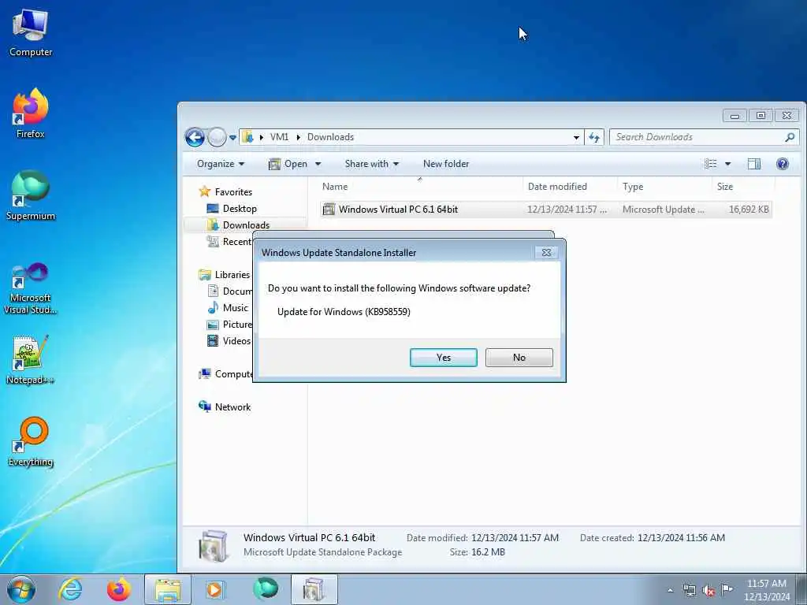This screenshot has width=807, height=605.
Task: Maximize the Explorer window
Action: pos(761,116)
